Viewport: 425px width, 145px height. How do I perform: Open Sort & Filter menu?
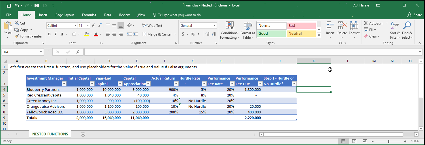(394, 30)
